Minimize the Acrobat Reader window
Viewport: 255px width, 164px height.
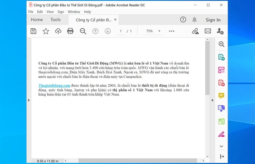pyautogui.click(x=195, y=5)
